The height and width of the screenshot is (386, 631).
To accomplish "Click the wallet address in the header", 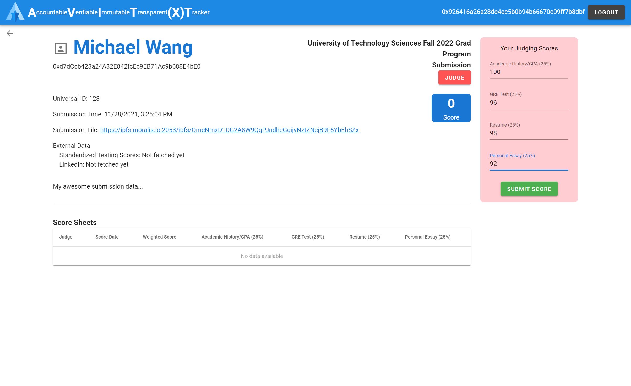I will (513, 12).
